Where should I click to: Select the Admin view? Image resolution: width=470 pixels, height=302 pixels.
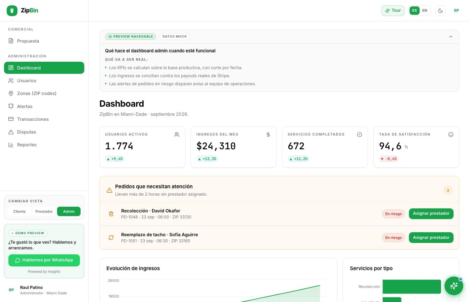pos(69,211)
